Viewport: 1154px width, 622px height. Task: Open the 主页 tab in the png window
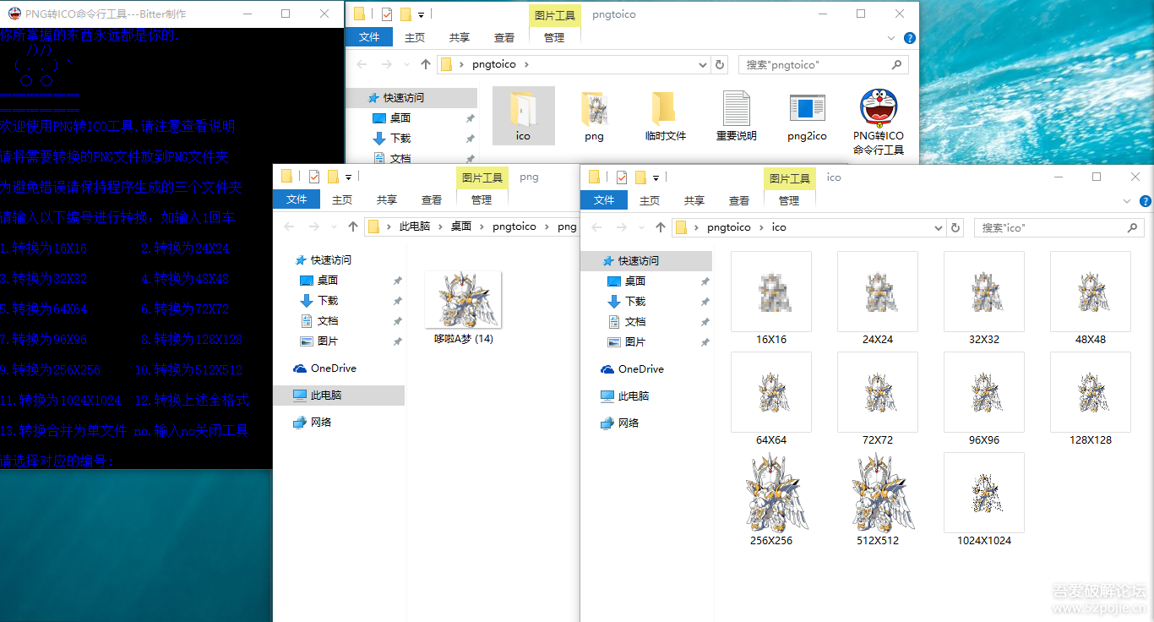[x=342, y=199]
